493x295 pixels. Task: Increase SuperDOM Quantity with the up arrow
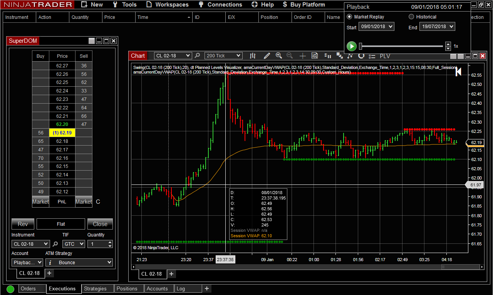pyautogui.click(x=110, y=242)
